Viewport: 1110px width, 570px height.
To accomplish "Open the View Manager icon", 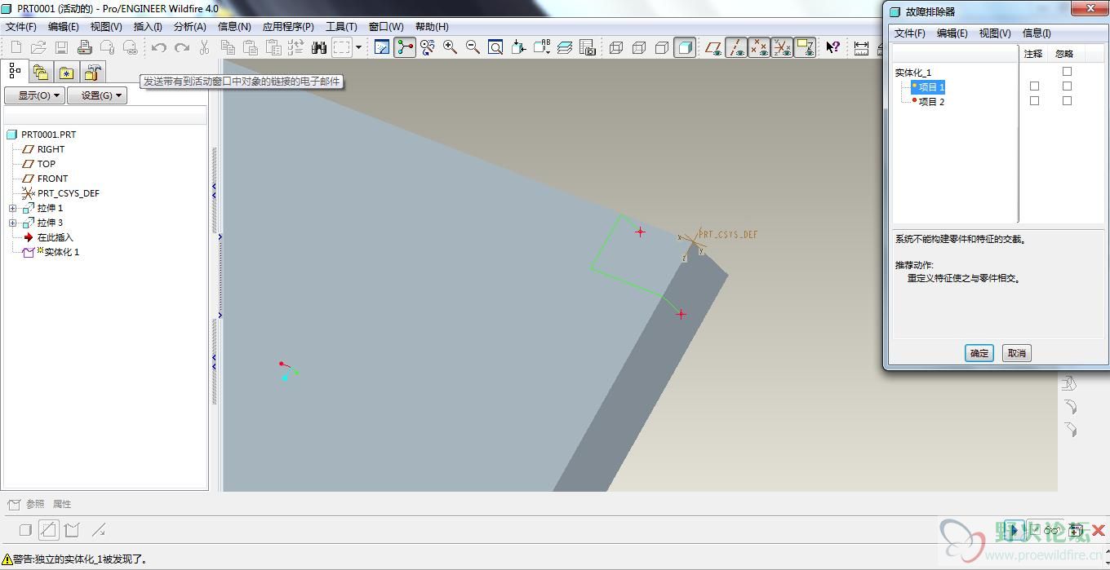I will click(x=588, y=47).
